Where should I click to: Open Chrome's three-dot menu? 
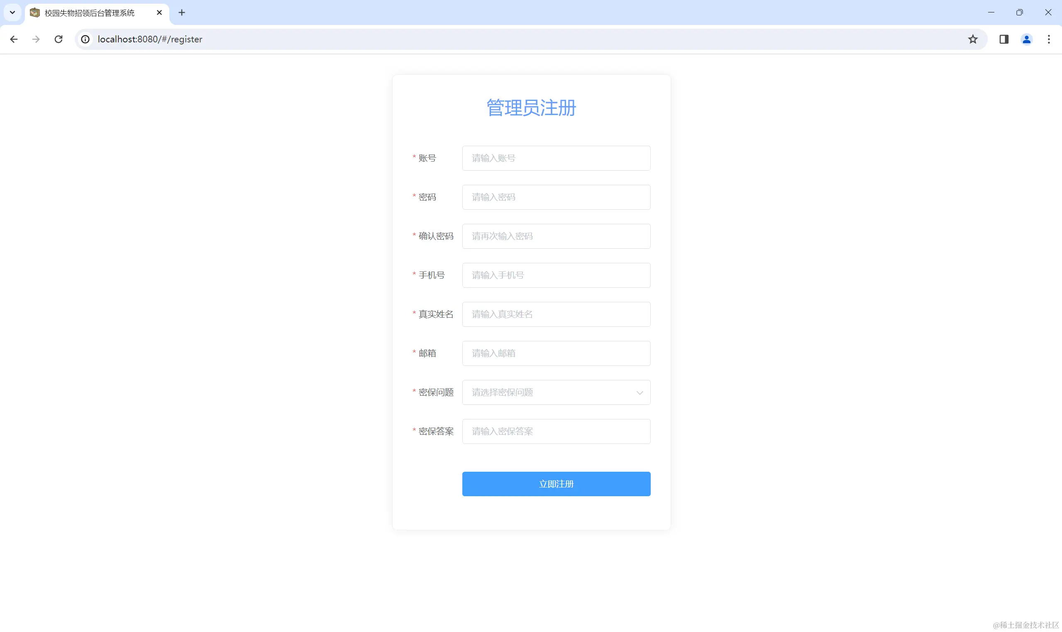(1049, 39)
